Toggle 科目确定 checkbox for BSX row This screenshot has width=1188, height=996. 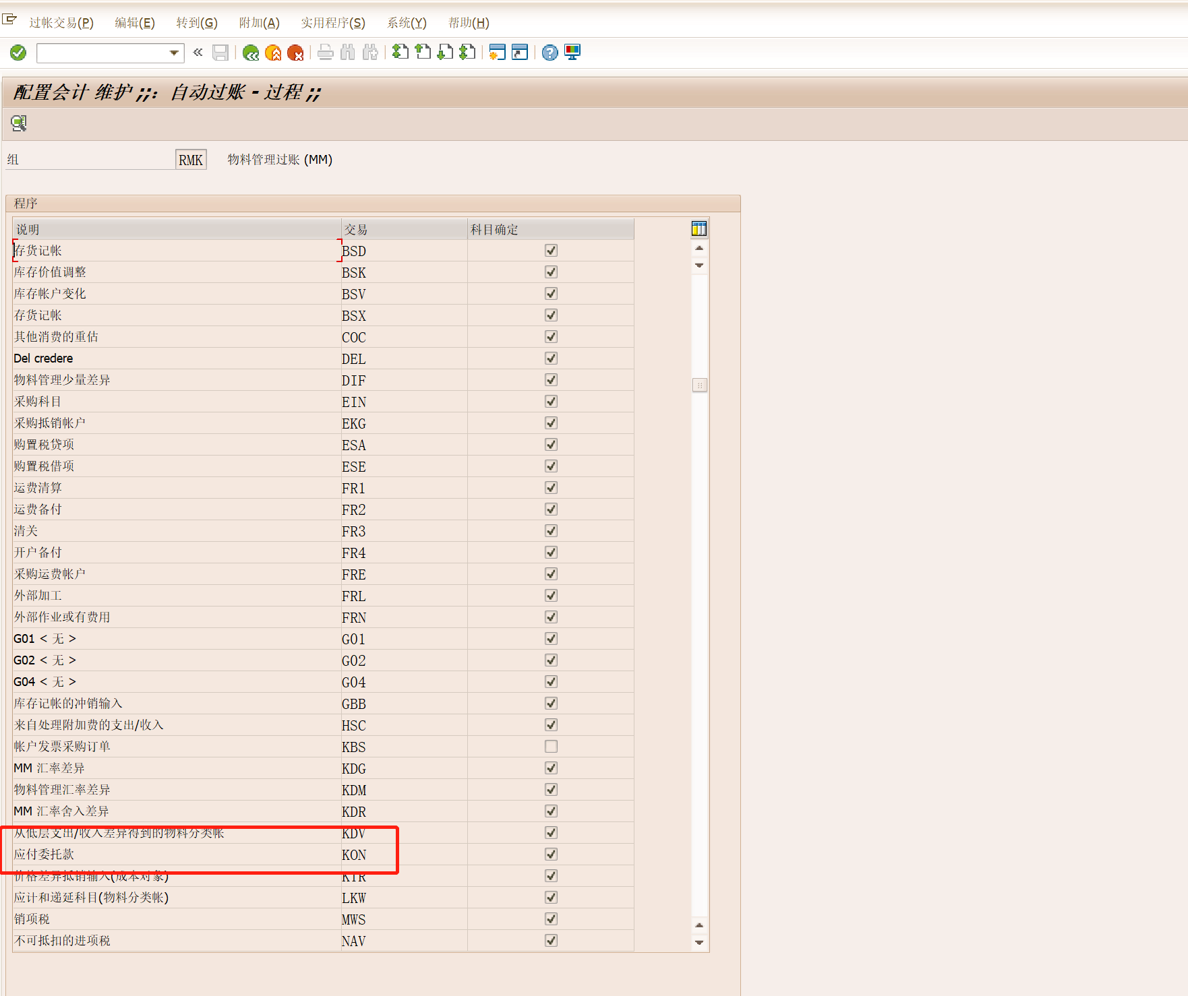pos(551,315)
